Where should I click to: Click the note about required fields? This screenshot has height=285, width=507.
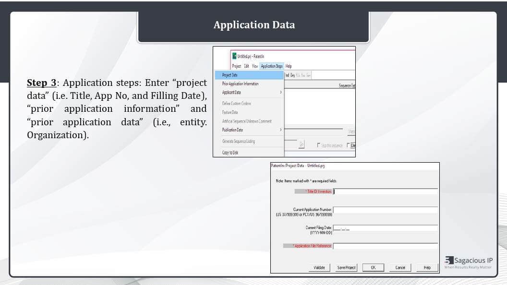(306, 181)
